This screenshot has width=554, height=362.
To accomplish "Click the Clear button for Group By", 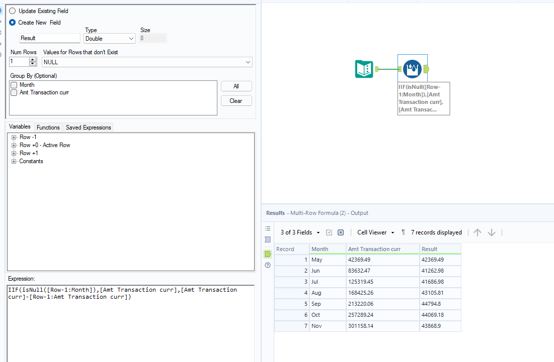I will point(236,100).
